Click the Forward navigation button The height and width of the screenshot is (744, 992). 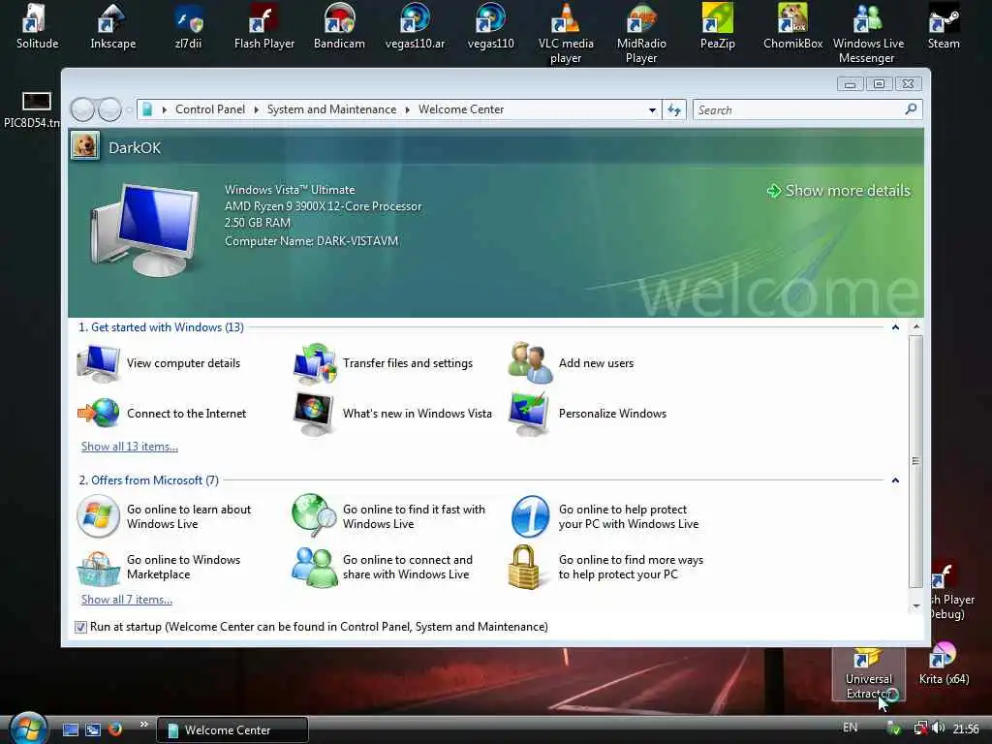[x=109, y=109]
